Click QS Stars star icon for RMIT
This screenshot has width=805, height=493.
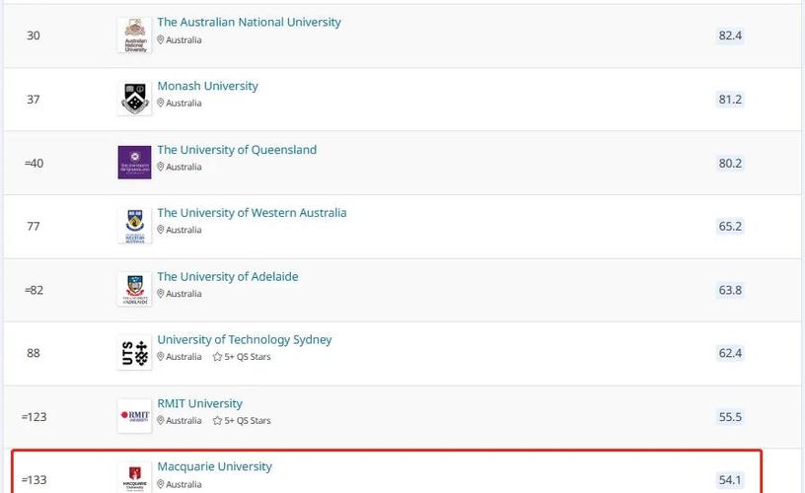coord(217,421)
